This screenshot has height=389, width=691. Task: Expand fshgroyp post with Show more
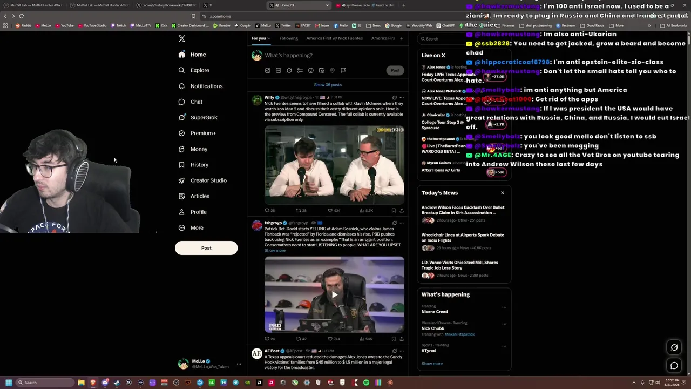coord(275,251)
